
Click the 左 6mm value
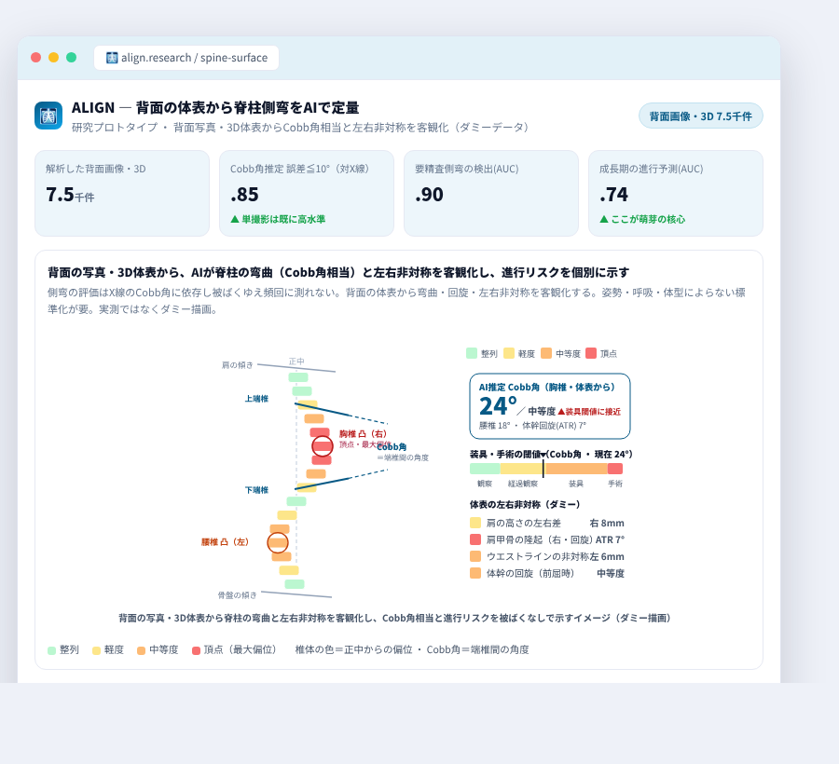607,556
